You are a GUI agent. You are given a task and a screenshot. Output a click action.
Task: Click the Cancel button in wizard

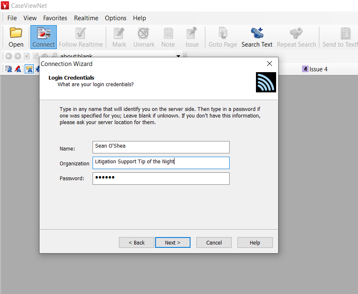pyautogui.click(x=214, y=242)
